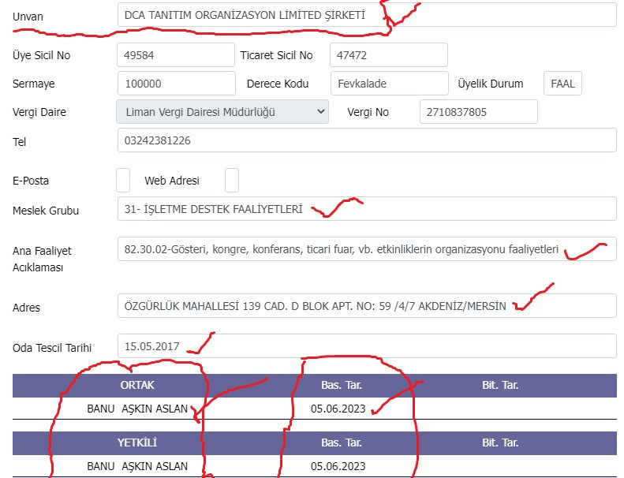Click Bas. Tar. header in ORTAK table

(342, 385)
